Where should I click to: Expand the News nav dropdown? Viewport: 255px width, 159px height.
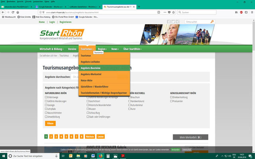click(115, 49)
